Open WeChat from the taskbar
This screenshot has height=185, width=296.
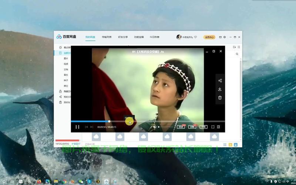click(81, 182)
